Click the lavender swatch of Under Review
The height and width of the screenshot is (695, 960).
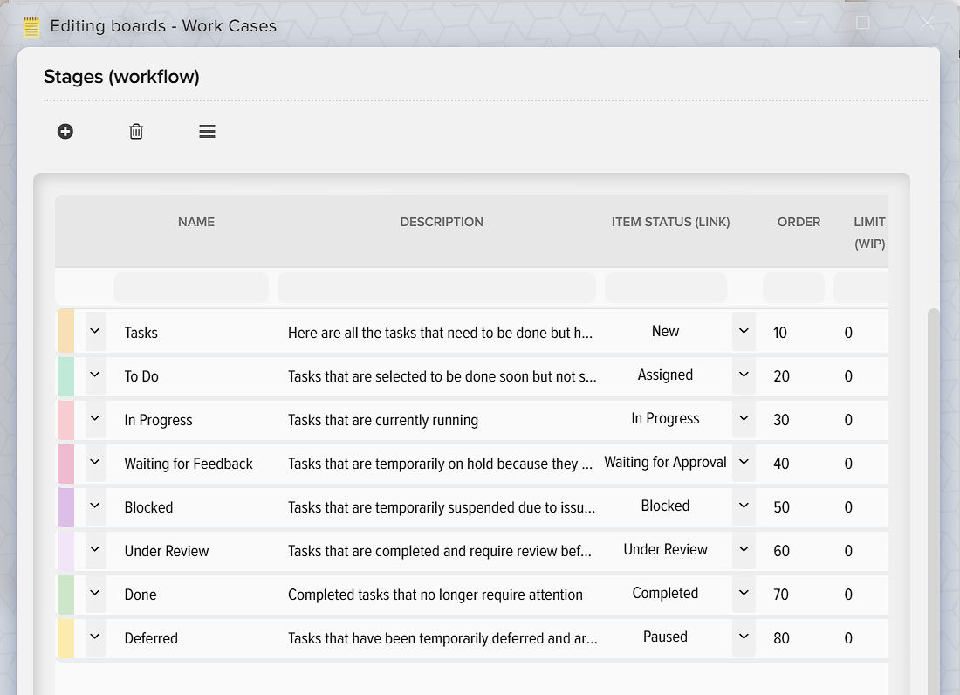click(65, 551)
